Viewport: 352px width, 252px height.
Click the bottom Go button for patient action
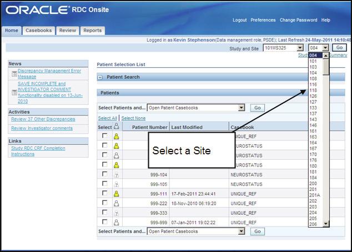click(x=257, y=231)
